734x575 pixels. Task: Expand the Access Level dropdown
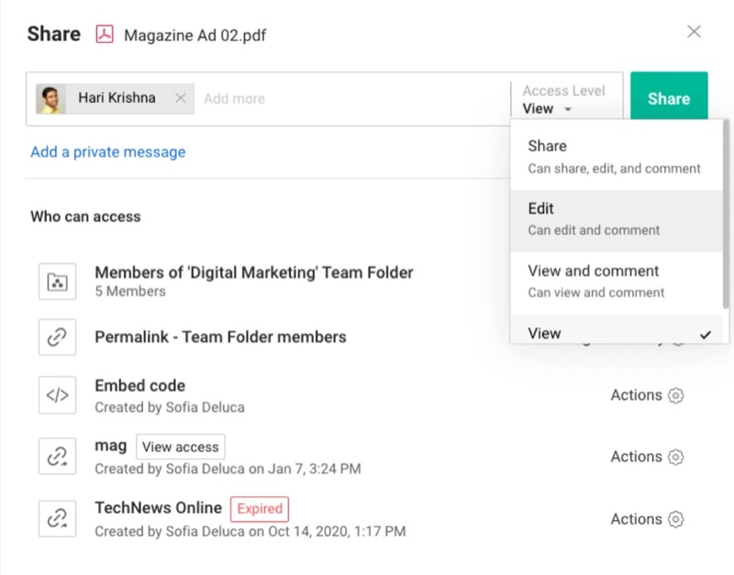tap(548, 109)
